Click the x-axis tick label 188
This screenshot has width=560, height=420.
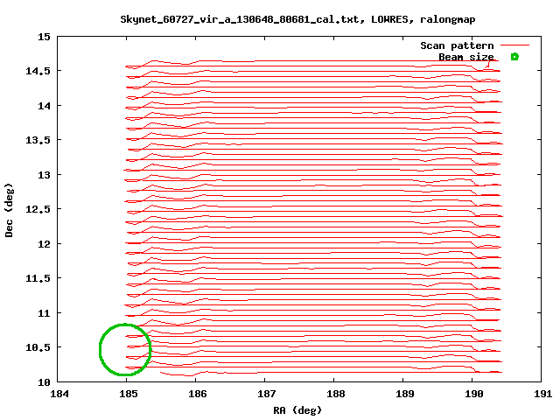coord(336,394)
